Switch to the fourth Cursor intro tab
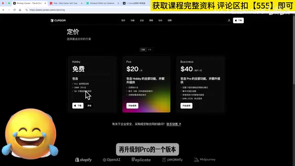Image resolution: width=295 pixels, height=166 pixels. tap(136, 3)
